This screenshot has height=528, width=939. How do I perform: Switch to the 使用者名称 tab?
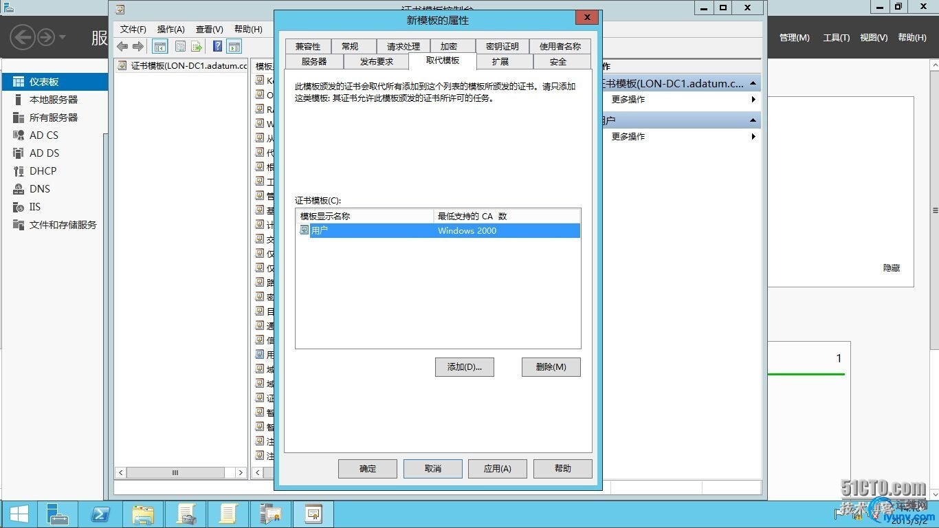click(560, 47)
